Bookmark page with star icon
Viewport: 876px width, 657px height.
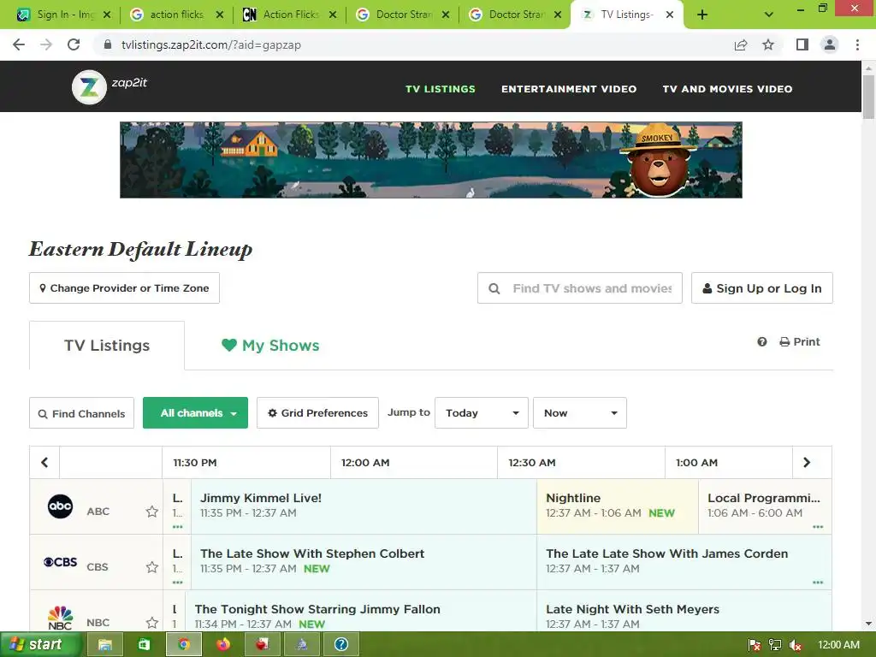(x=769, y=44)
